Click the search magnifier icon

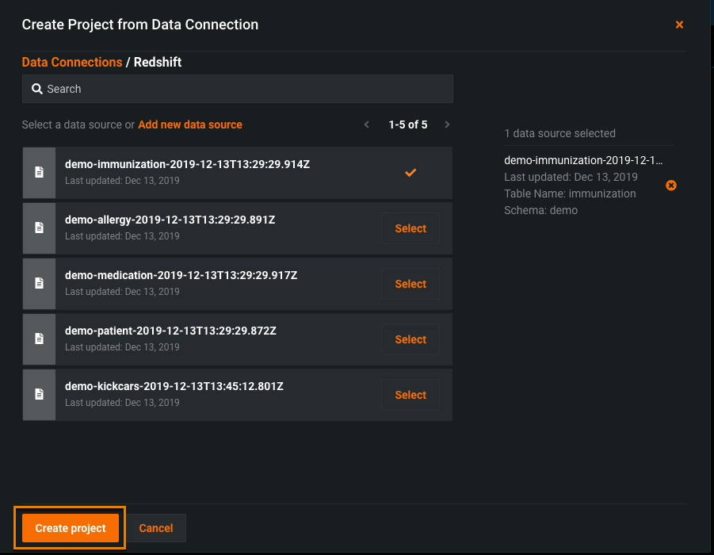[36, 89]
